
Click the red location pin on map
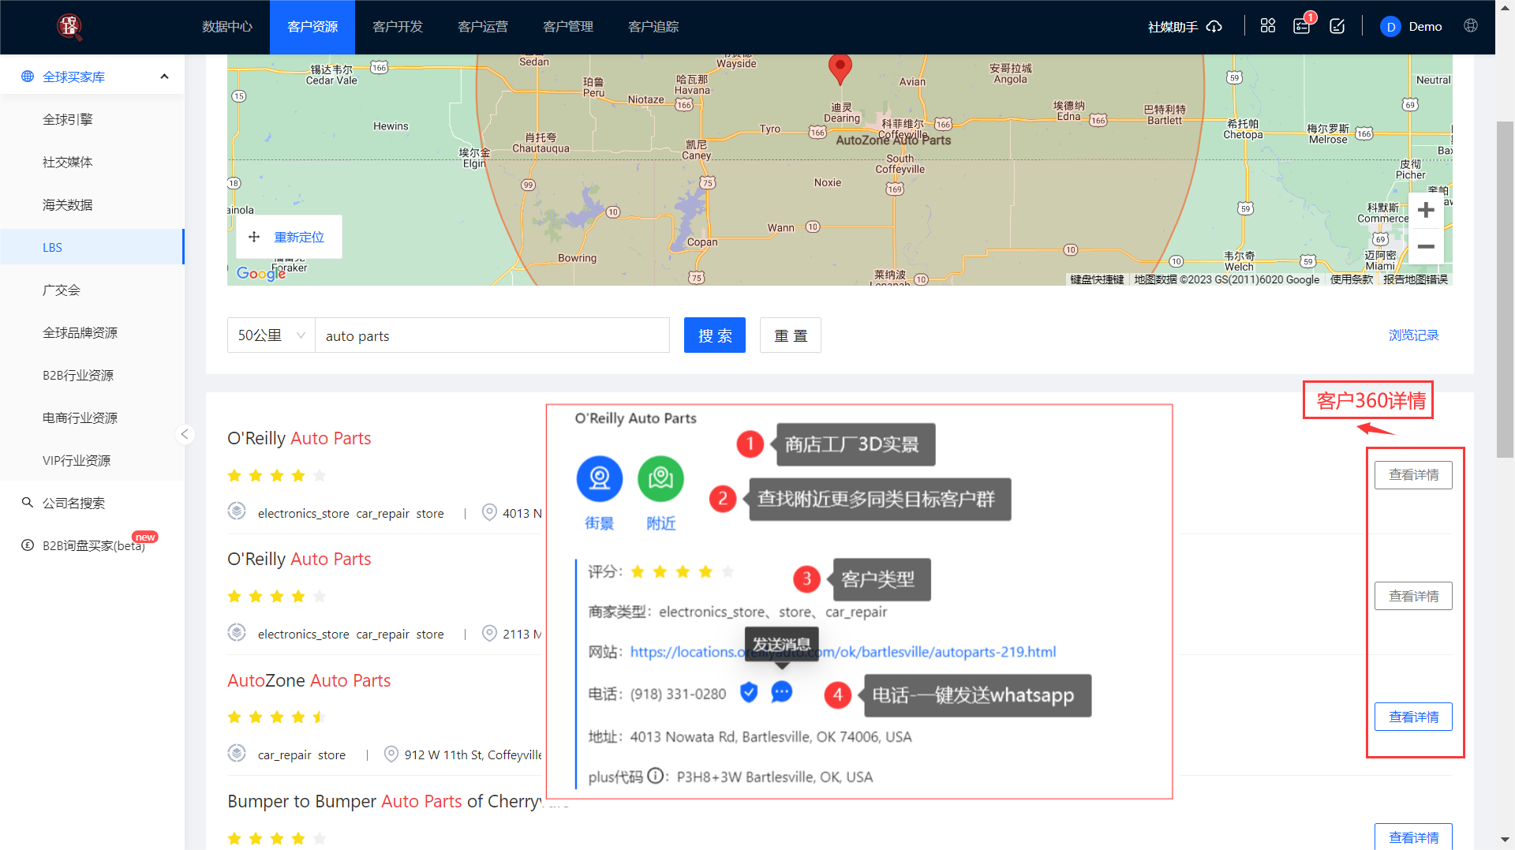[840, 69]
